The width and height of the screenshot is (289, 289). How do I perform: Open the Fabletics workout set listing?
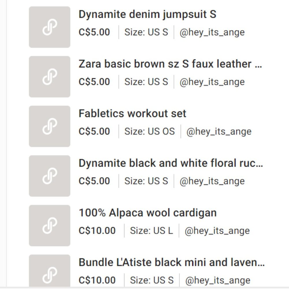click(132, 113)
